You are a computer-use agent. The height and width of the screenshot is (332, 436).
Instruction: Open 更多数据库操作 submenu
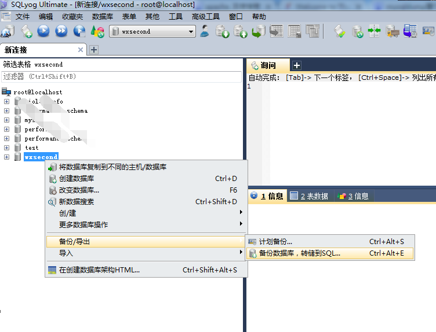click(146, 224)
